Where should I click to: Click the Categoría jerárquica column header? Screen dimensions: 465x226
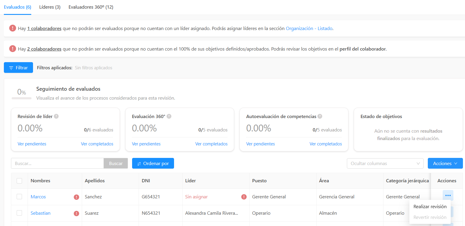407,181
